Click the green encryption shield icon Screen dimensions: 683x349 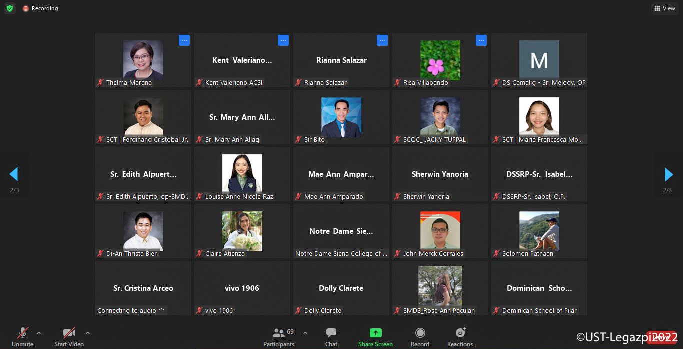click(x=10, y=8)
